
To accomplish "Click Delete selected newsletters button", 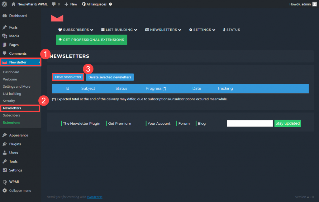I will tap(110, 77).
